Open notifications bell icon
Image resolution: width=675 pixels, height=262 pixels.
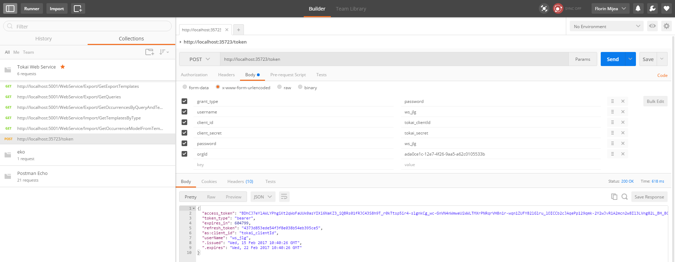[x=638, y=8]
